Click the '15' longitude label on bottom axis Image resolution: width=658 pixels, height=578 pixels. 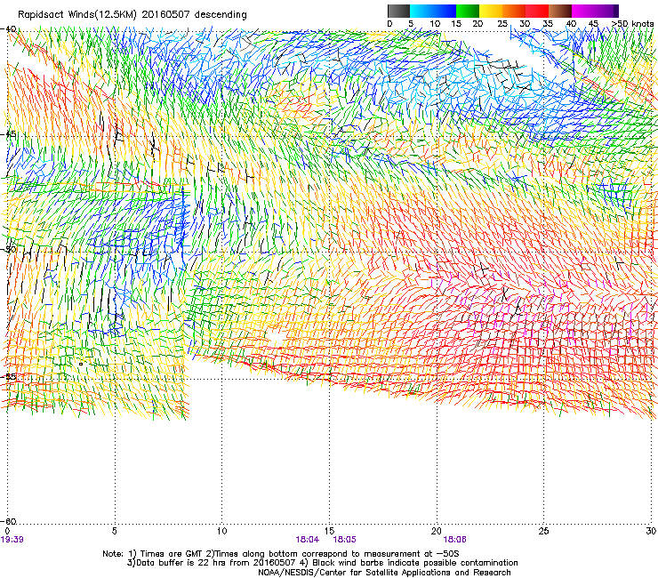[x=329, y=531]
